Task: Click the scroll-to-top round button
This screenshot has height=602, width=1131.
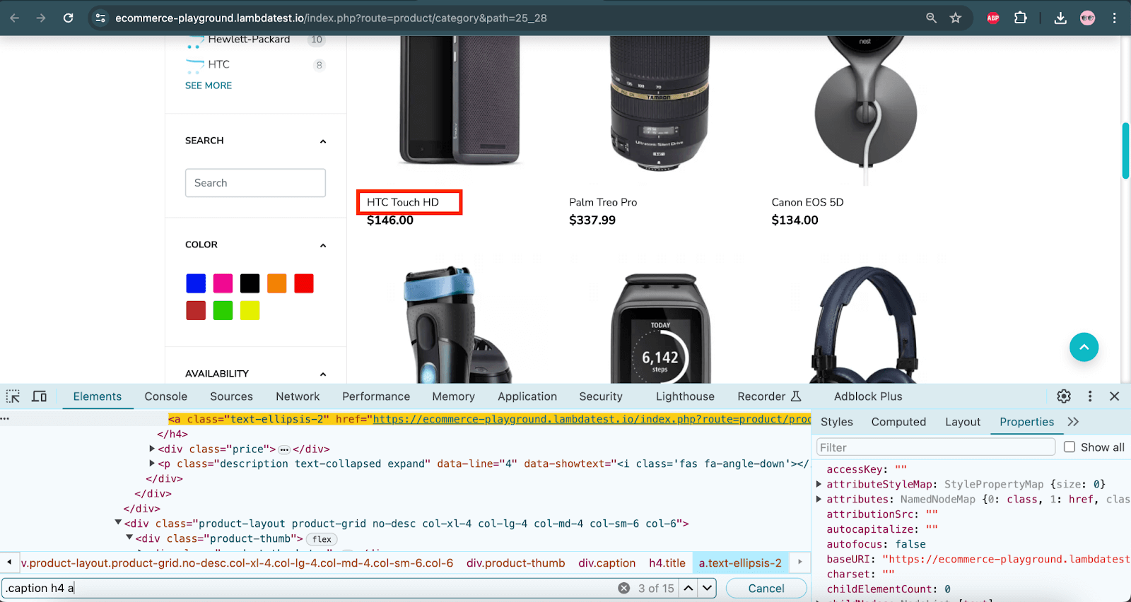Action: point(1084,347)
